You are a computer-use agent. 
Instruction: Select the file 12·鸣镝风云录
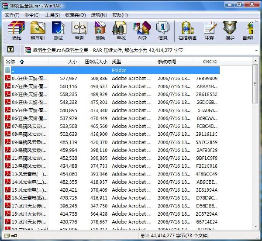29,166
